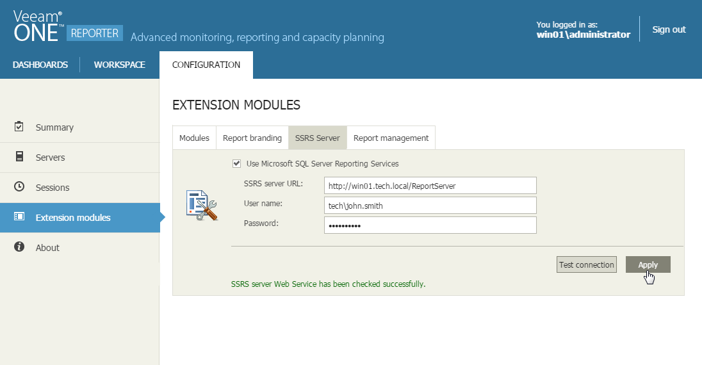This screenshot has width=702, height=365.
Task: Click the 'You logged in as:' text
Action: coord(567,24)
